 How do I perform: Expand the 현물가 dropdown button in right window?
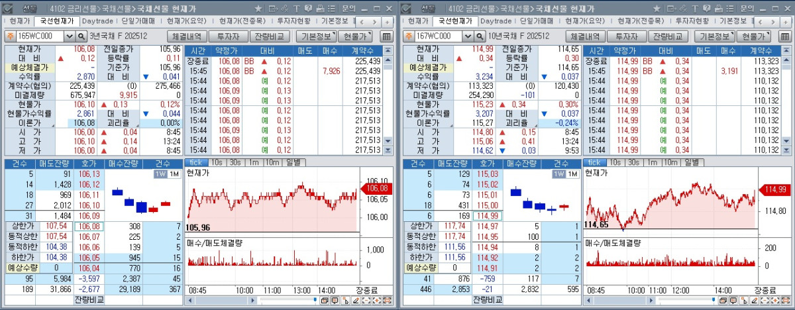coord(753,36)
